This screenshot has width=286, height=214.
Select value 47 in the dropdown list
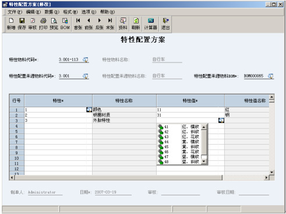click(179, 157)
